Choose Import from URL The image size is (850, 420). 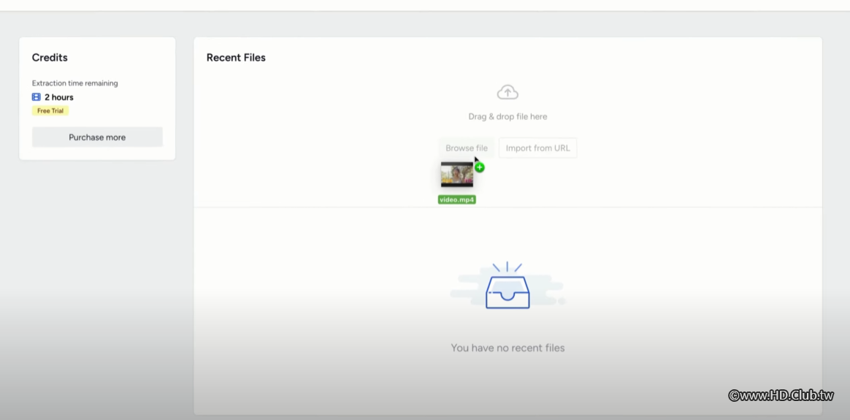(x=537, y=148)
